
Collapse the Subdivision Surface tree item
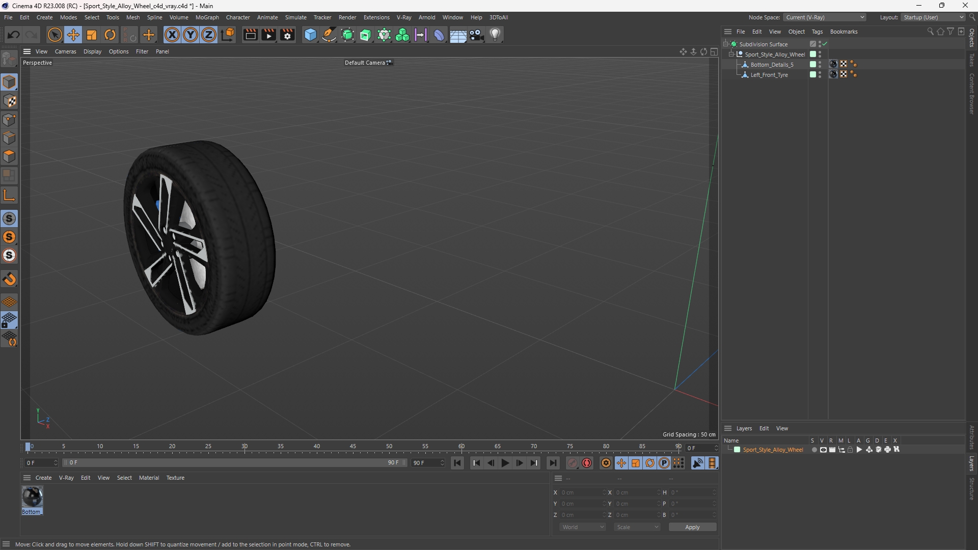tap(726, 44)
